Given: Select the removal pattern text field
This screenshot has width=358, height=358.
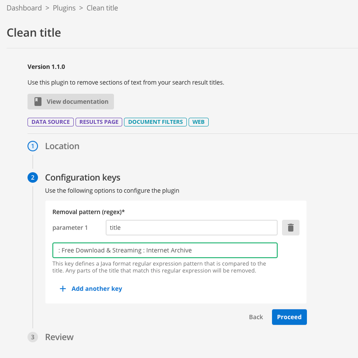Looking at the screenshot, I should [x=165, y=250].
